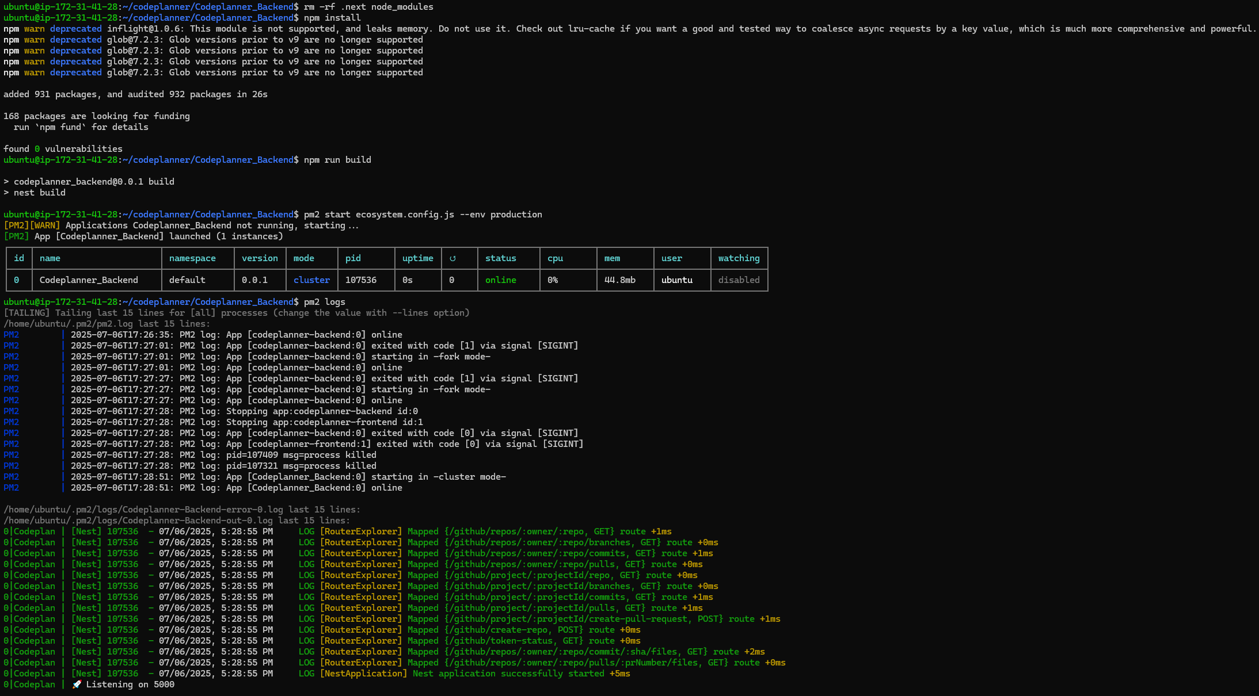Click the watching column header
This screenshot has width=1259, height=696.
(739, 258)
